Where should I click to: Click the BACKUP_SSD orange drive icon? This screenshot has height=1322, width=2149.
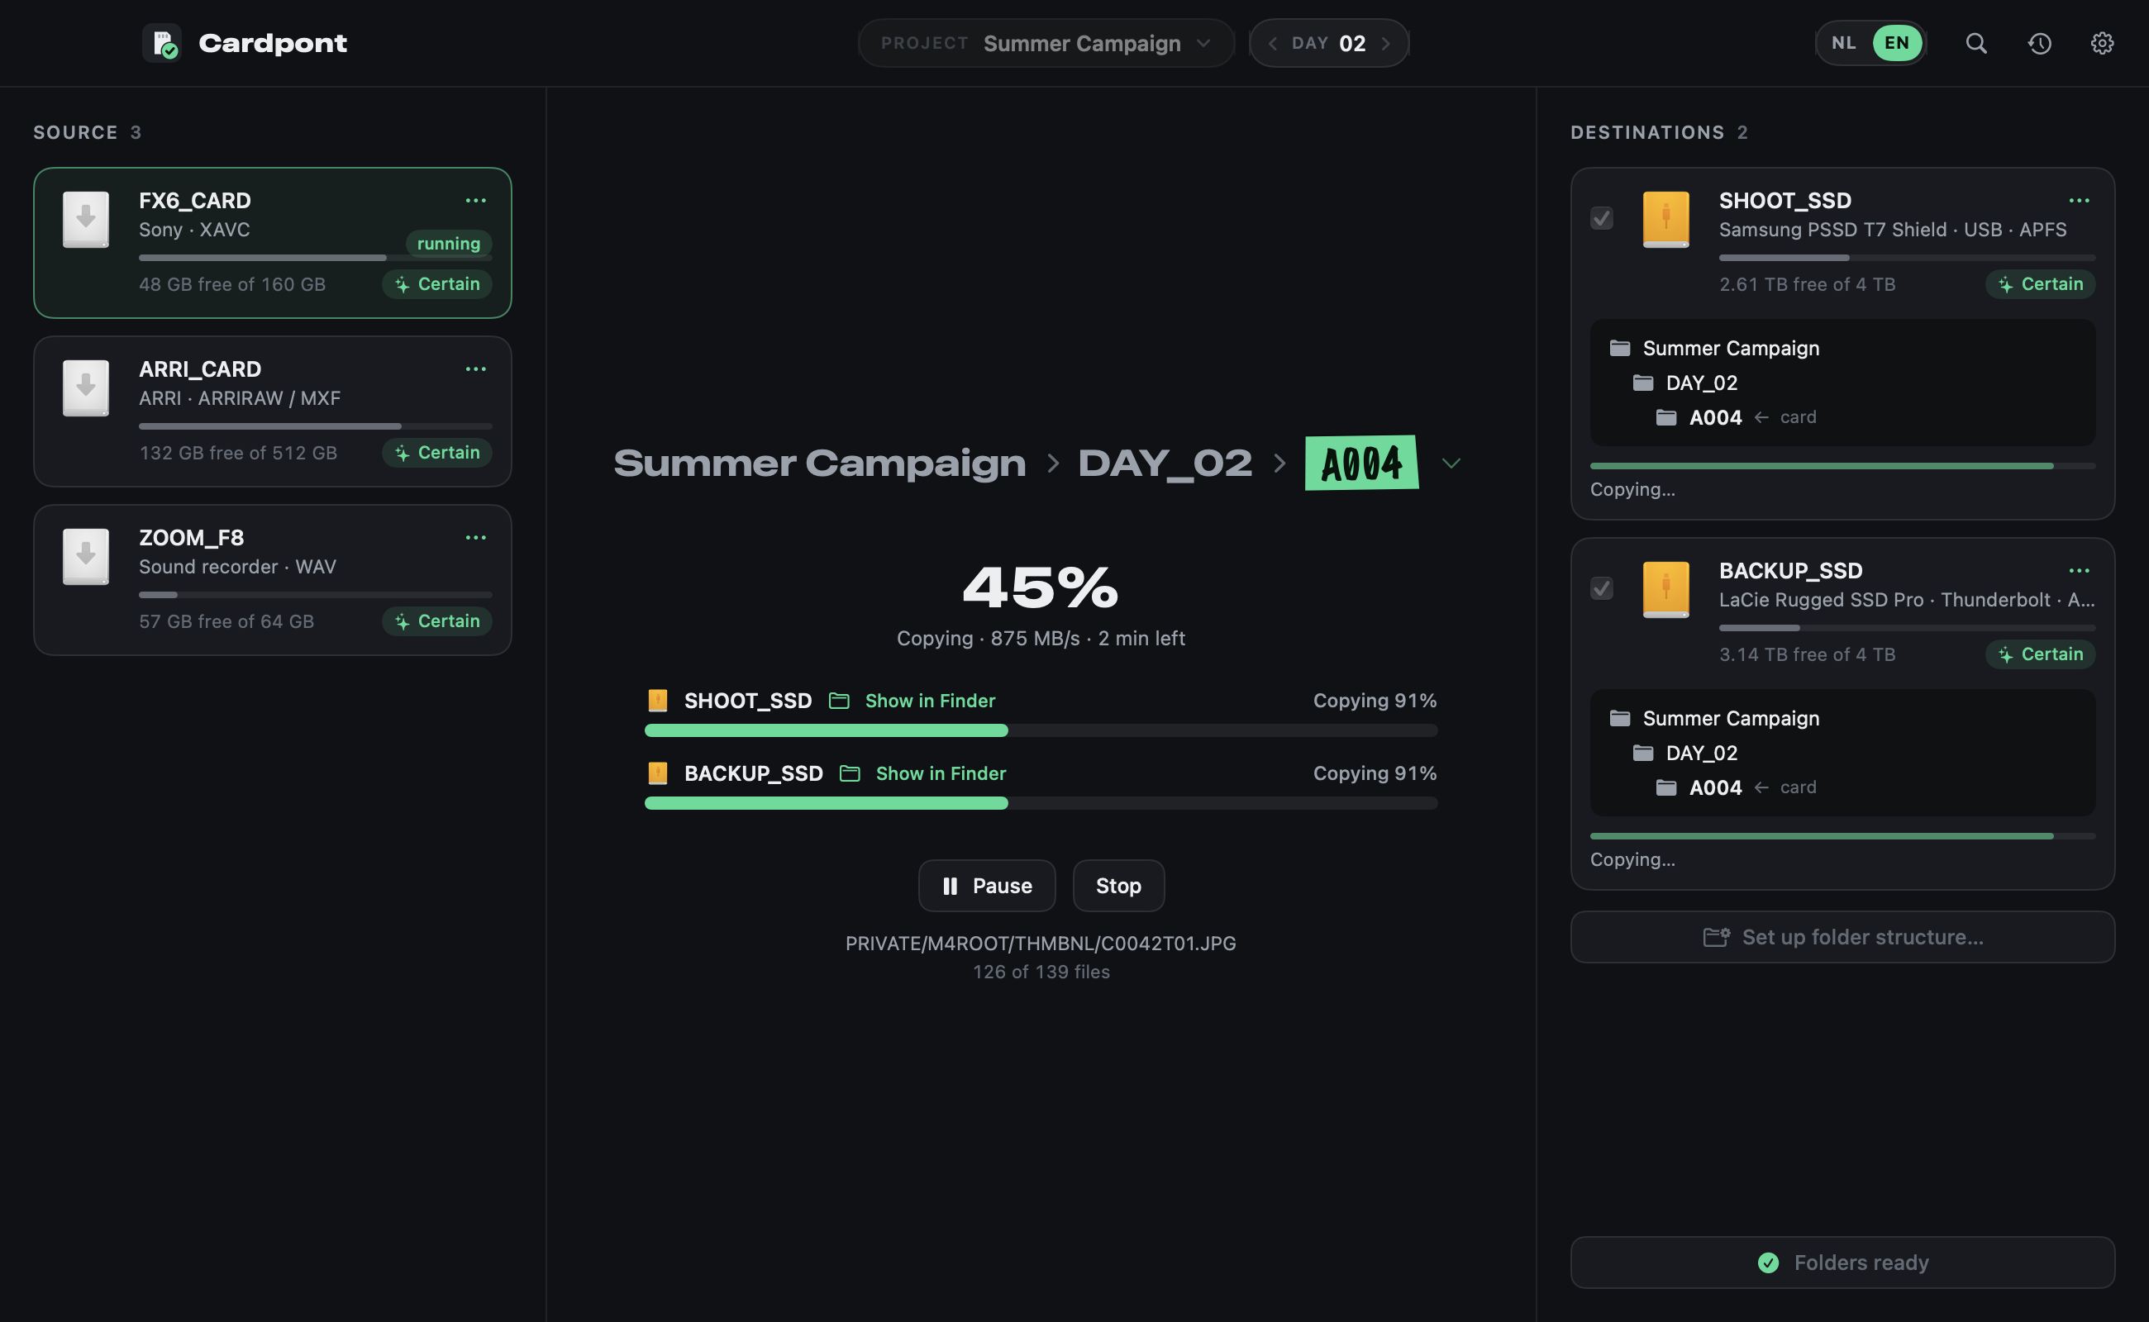pos(1665,589)
